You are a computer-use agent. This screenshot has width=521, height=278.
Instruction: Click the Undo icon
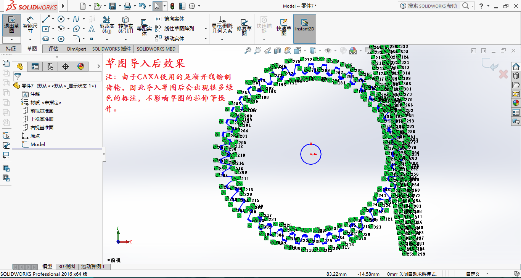click(x=142, y=6)
